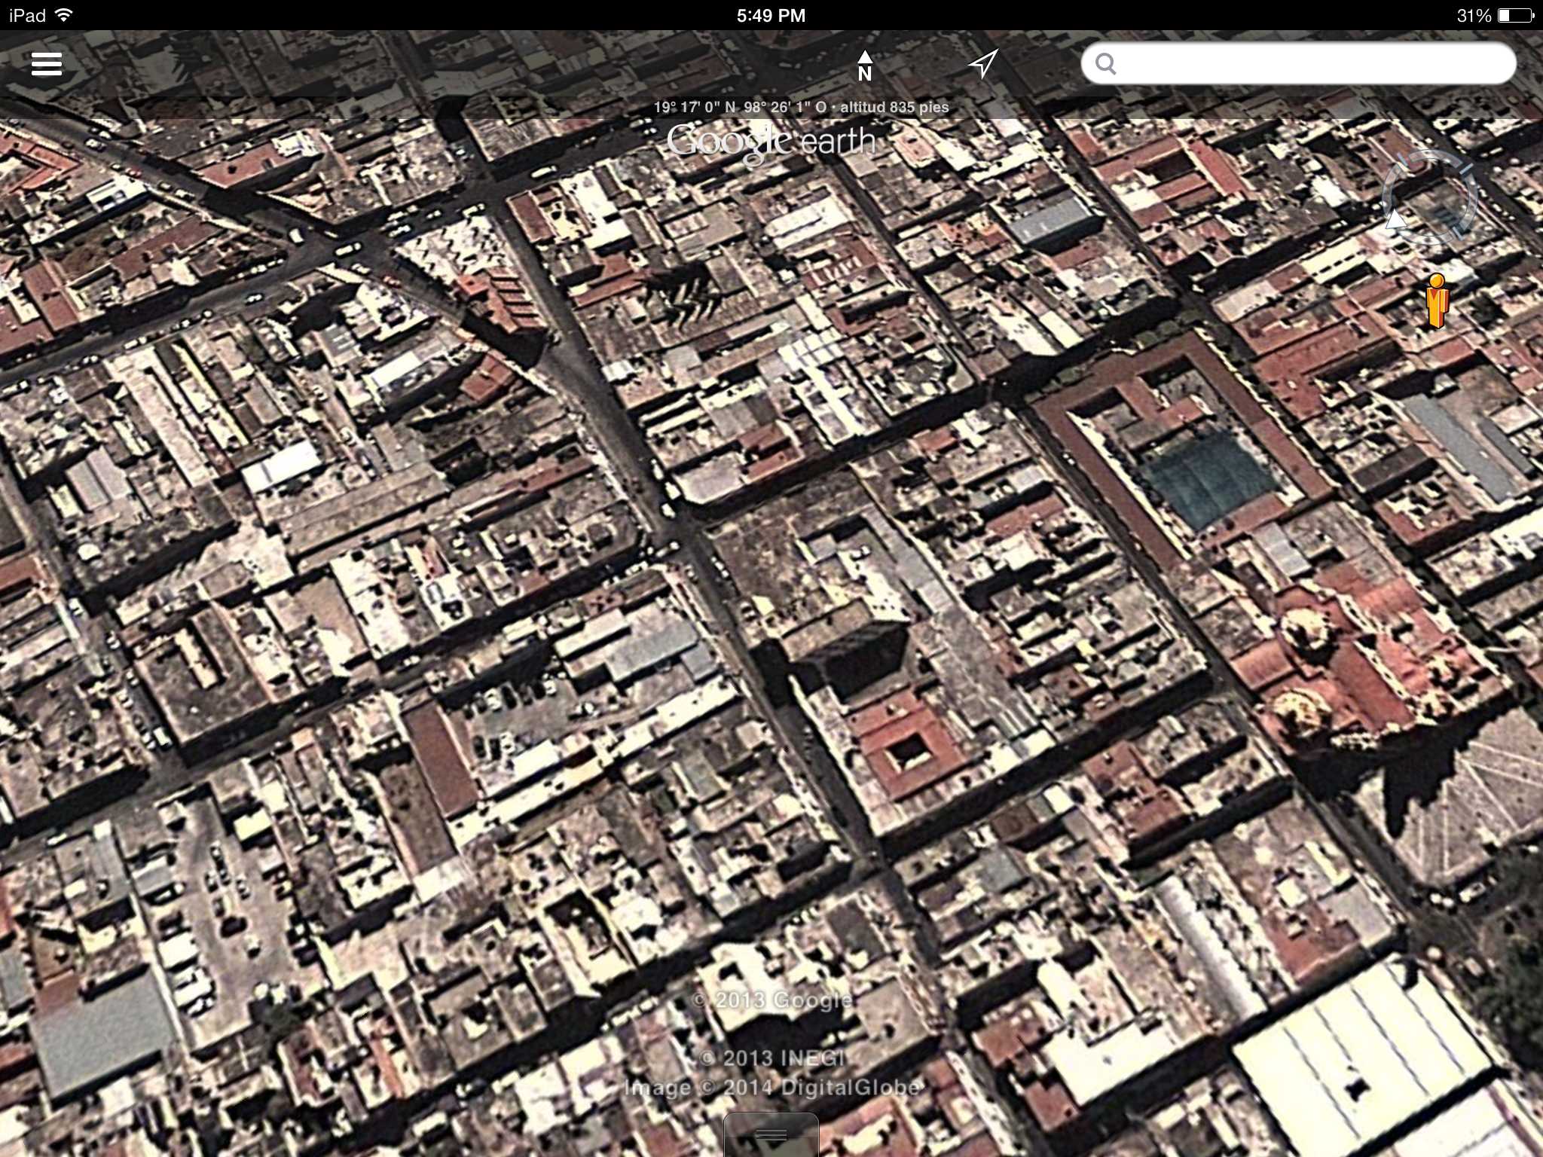Tap the my-location arrow icon
Image resolution: width=1543 pixels, height=1157 pixels.
tap(982, 64)
